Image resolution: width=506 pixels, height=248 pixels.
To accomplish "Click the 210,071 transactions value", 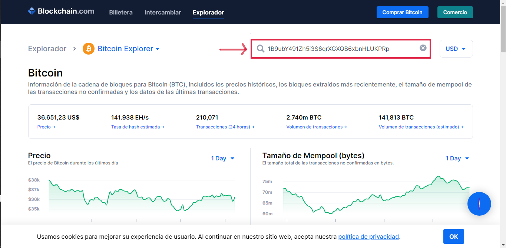I will [x=207, y=117].
